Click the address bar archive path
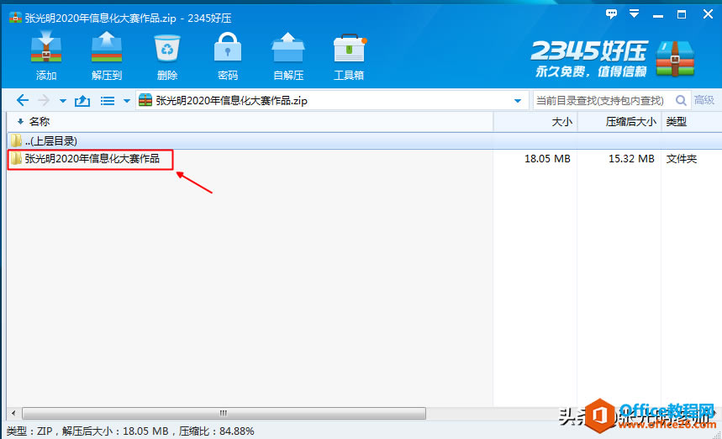Viewport: 722px width, 439px height. click(232, 100)
